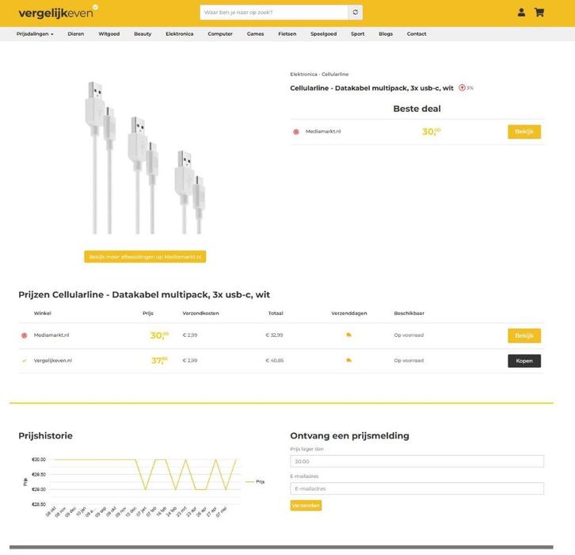Click the Cellularline breadcrumb link
This screenshot has height=555, width=575.
coord(335,75)
